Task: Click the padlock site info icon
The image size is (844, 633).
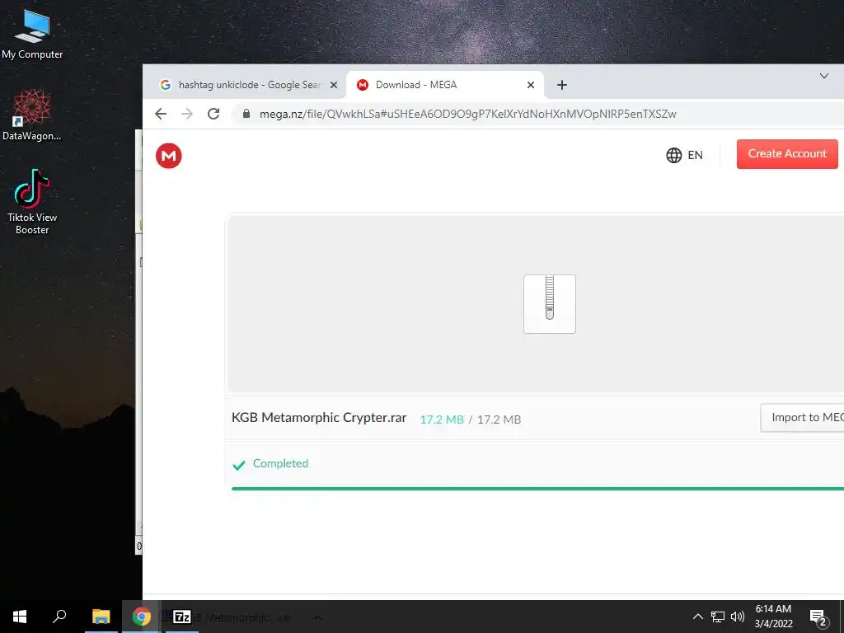Action: tap(246, 114)
